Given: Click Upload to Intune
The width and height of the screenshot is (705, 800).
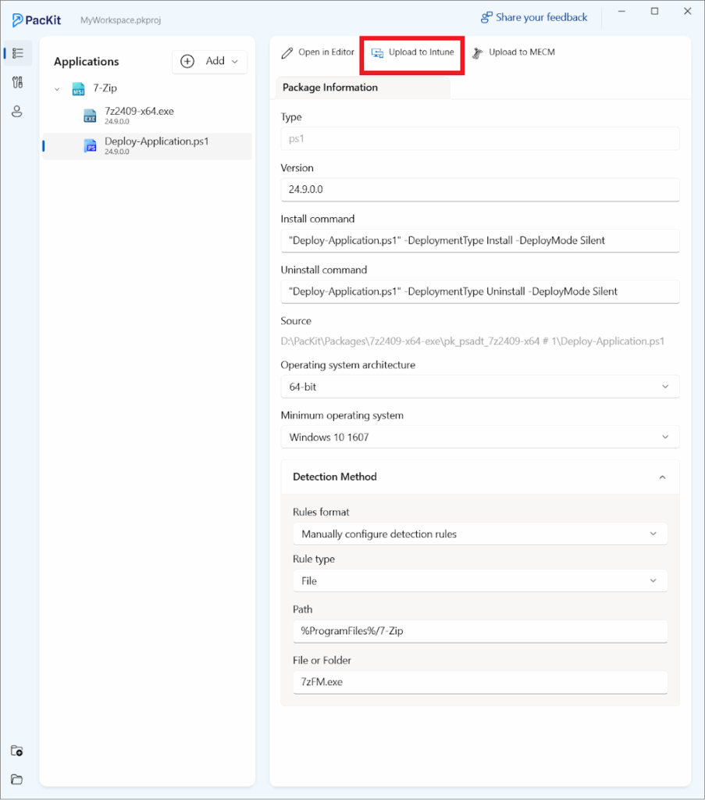Looking at the screenshot, I should (x=412, y=52).
